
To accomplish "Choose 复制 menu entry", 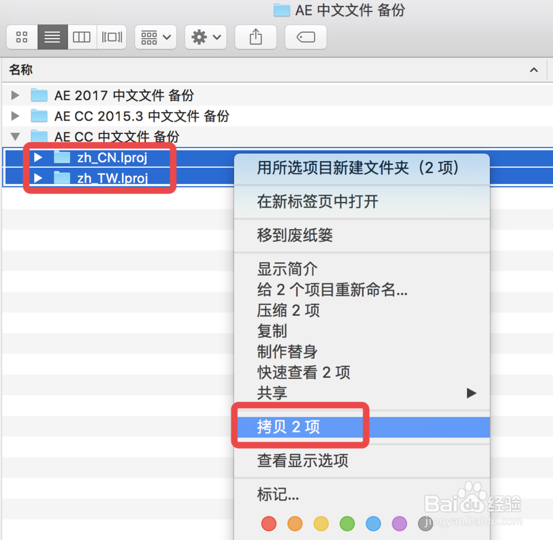I will 362,331.
